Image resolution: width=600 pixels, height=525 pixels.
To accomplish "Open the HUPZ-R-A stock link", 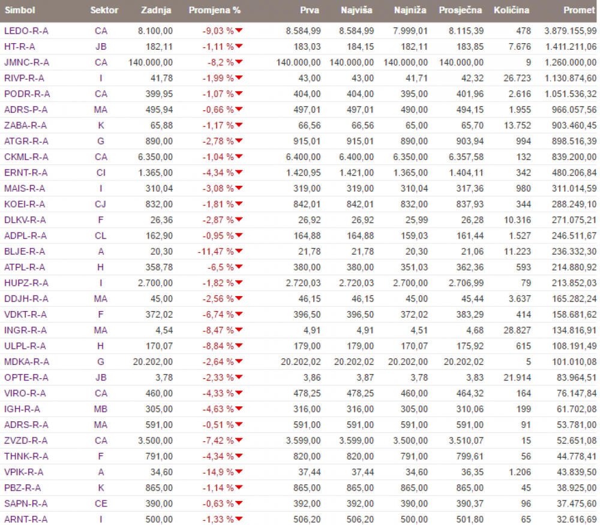I will [26, 283].
